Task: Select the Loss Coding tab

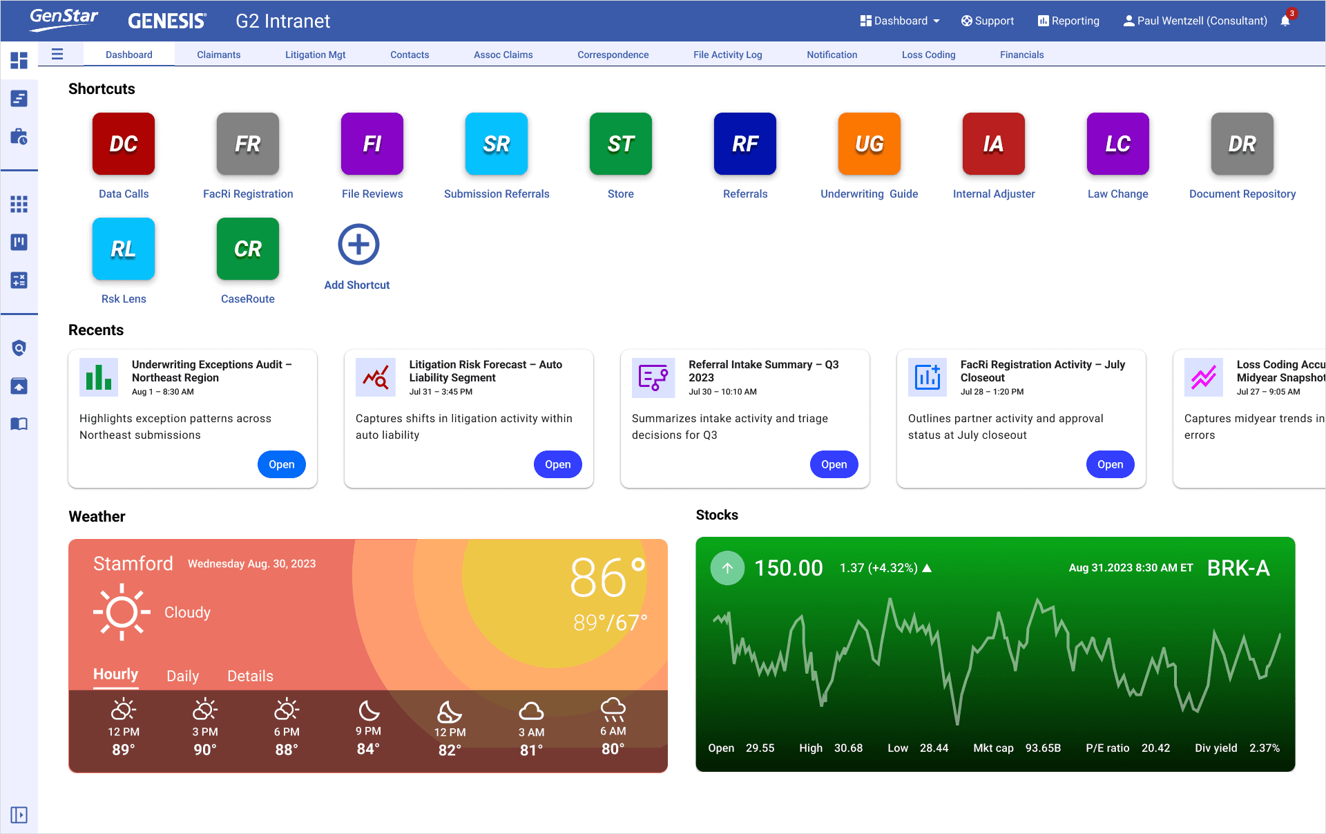Action: tap(928, 55)
